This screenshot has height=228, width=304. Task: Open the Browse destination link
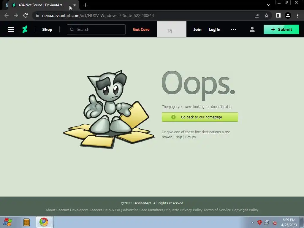(167, 137)
